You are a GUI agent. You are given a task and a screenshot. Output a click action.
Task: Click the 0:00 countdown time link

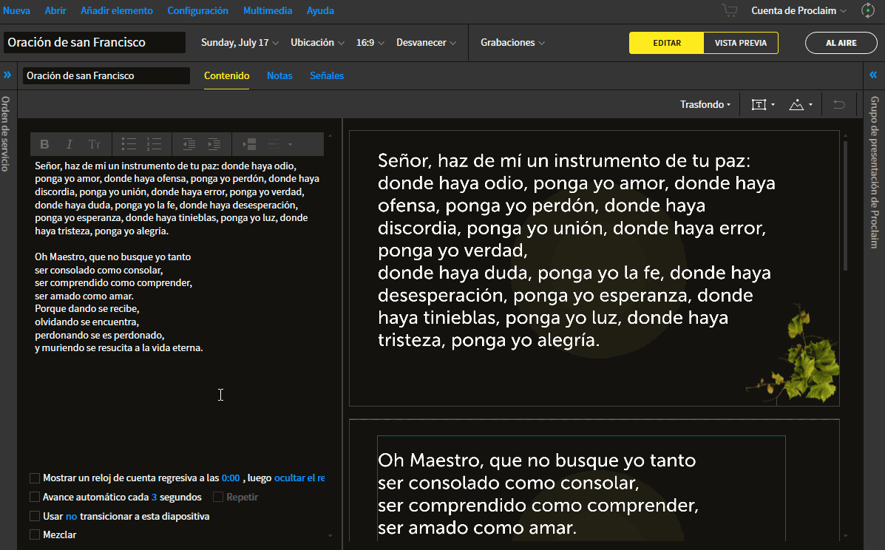(x=230, y=478)
